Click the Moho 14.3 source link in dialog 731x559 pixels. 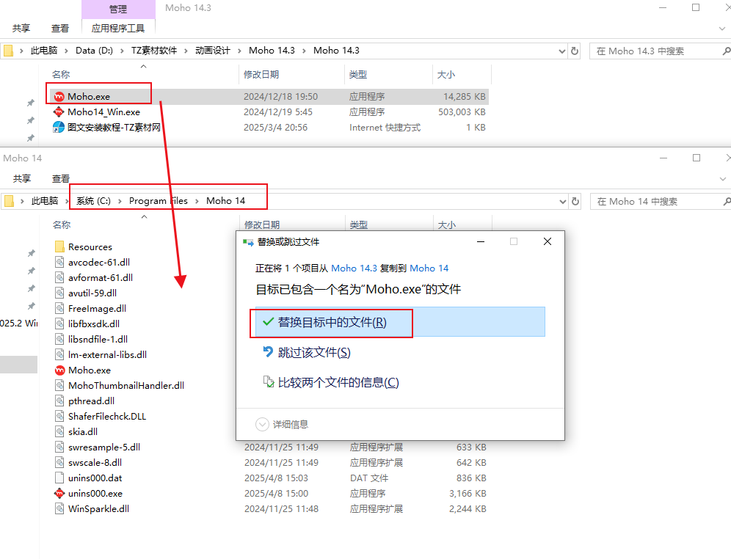tap(354, 268)
